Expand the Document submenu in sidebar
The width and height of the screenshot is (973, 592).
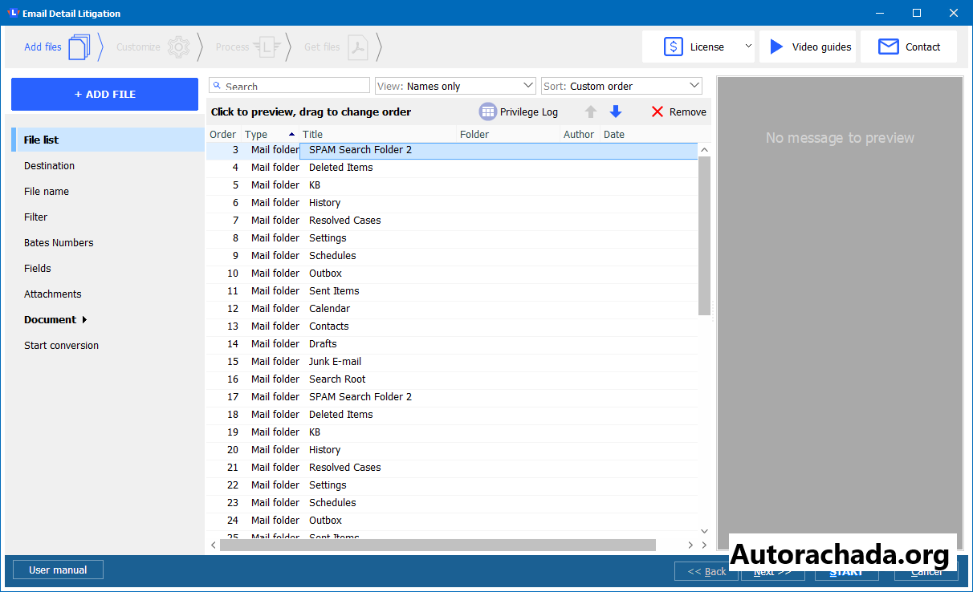[84, 320]
